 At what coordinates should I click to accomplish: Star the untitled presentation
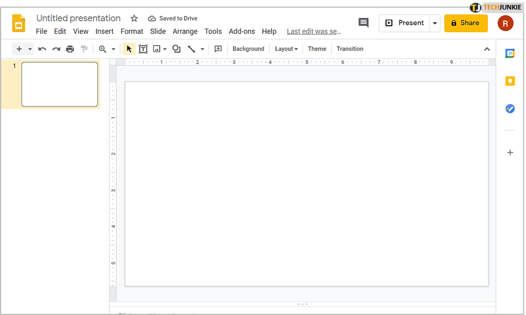(134, 18)
